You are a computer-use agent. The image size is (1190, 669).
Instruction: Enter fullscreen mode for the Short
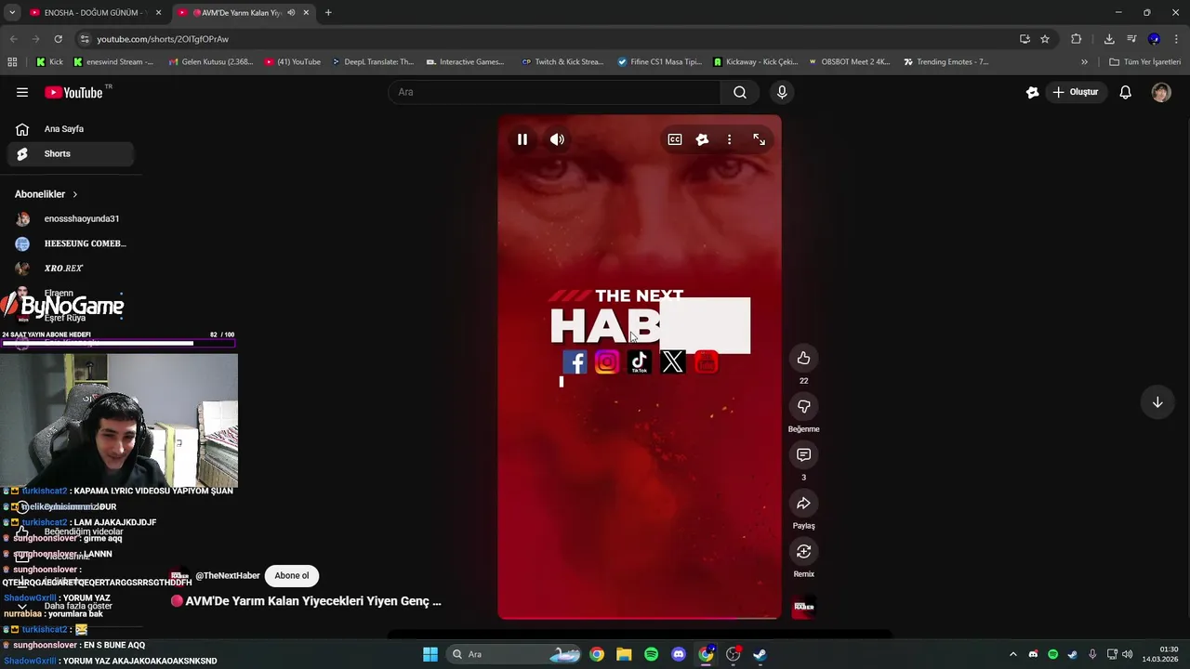click(760, 139)
